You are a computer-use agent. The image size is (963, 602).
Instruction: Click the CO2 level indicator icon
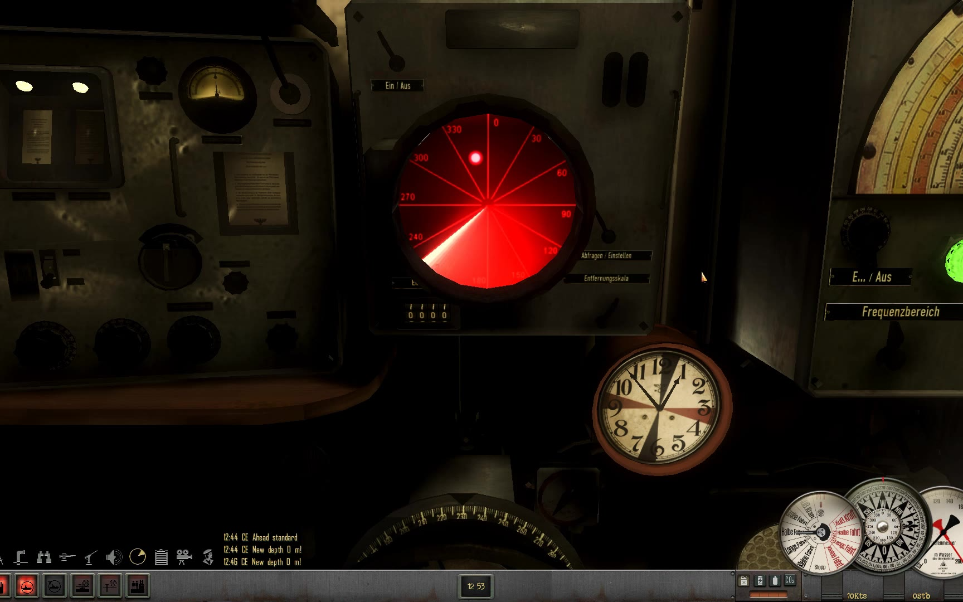pos(790,581)
